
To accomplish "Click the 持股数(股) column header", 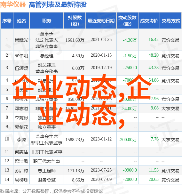I will point(75,20).
